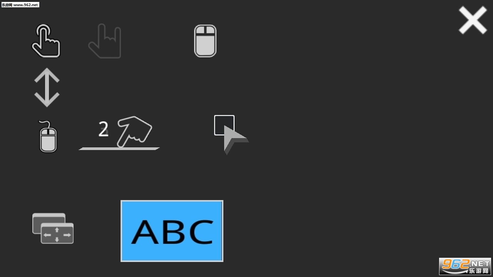Tap the dimmed two-finger gesture hand icon
Screen dimensions: 493x277
tap(105, 41)
